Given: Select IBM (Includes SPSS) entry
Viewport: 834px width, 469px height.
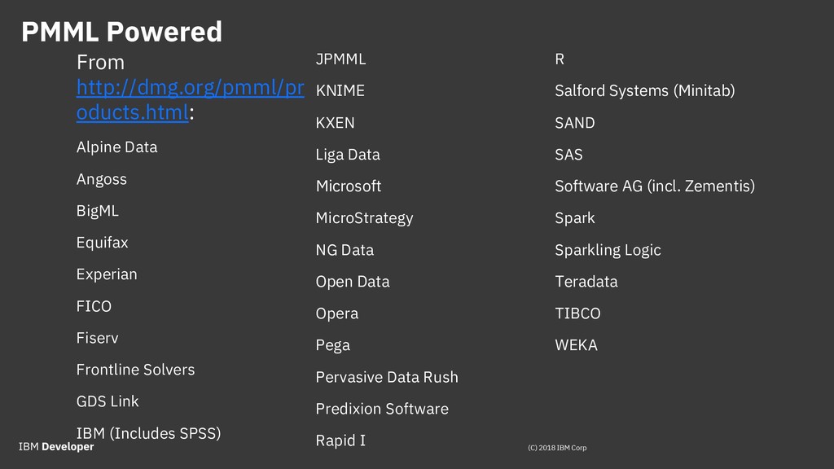Looking at the screenshot, I should click(148, 433).
